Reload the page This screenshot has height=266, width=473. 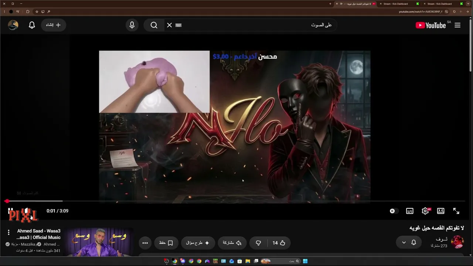coord(454,11)
